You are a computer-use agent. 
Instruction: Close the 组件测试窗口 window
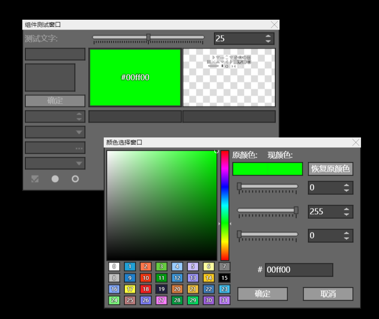[274, 25]
